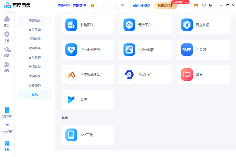Open the 企采网 text label
Viewport: 236px width, 157px height.
point(201,50)
